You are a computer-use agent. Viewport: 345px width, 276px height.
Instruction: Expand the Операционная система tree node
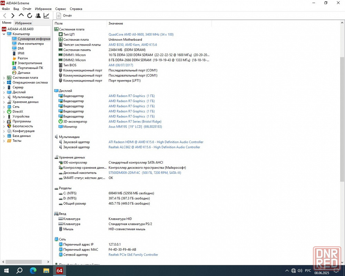point(4,82)
